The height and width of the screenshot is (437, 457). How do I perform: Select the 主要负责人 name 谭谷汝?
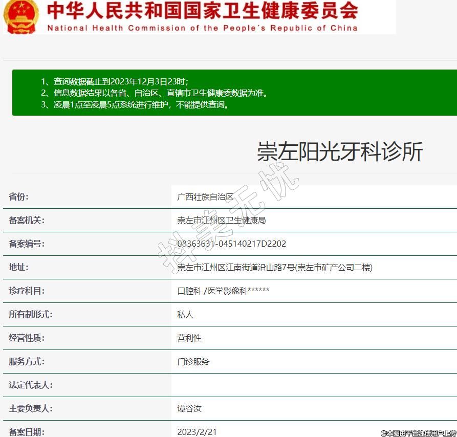coord(189,409)
